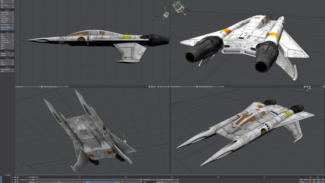The height and width of the screenshot is (183, 325).
Task: Click the viewport rotate orbit icon
Action: point(163,86)
